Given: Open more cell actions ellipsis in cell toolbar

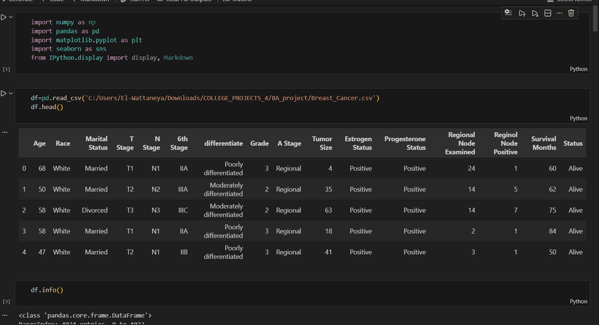Looking at the screenshot, I should point(559,13).
